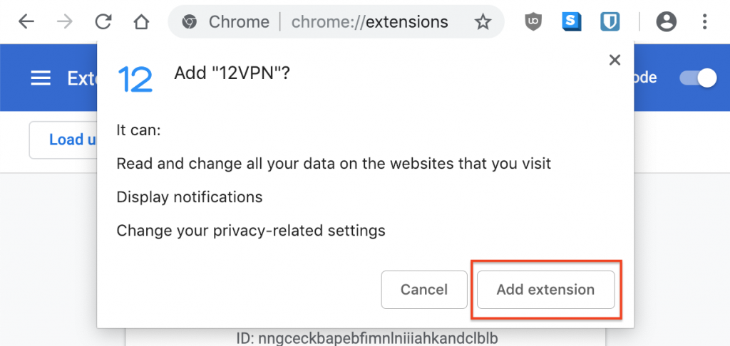730x346 pixels.
Task: Cancel adding 12VPN
Action: click(424, 290)
